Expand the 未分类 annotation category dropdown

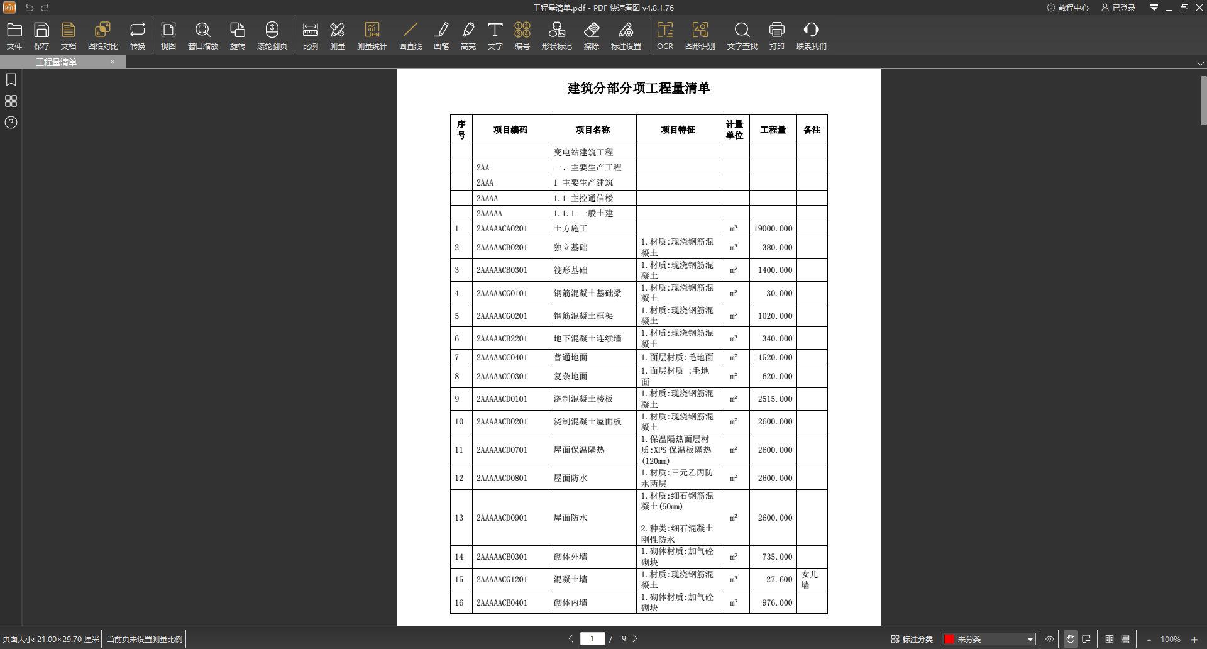tap(1030, 640)
